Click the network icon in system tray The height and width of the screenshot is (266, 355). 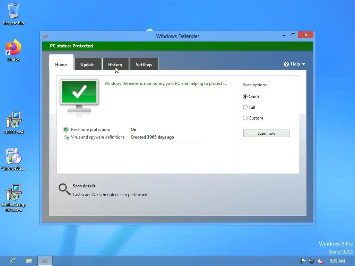coord(312,261)
